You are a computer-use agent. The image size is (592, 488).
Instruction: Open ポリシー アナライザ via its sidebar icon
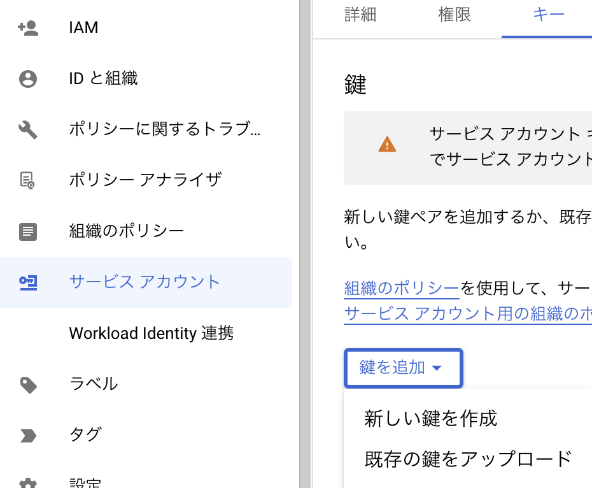click(27, 180)
